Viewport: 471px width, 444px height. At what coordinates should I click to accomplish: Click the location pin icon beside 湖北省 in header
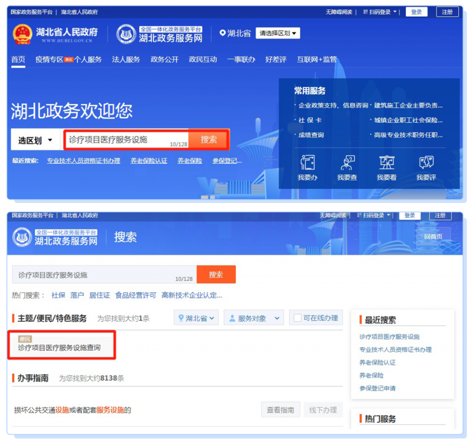point(222,33)
